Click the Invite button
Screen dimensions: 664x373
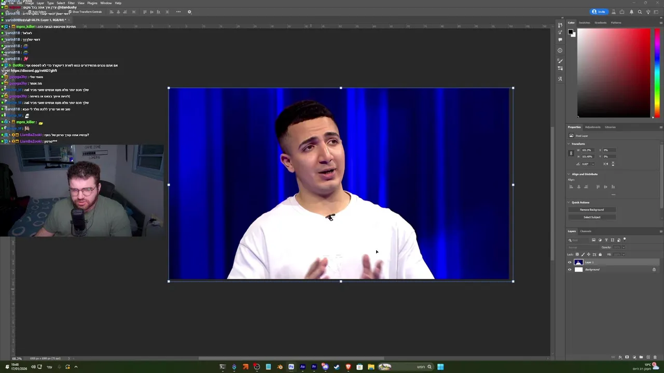click(x=599, y=11)
